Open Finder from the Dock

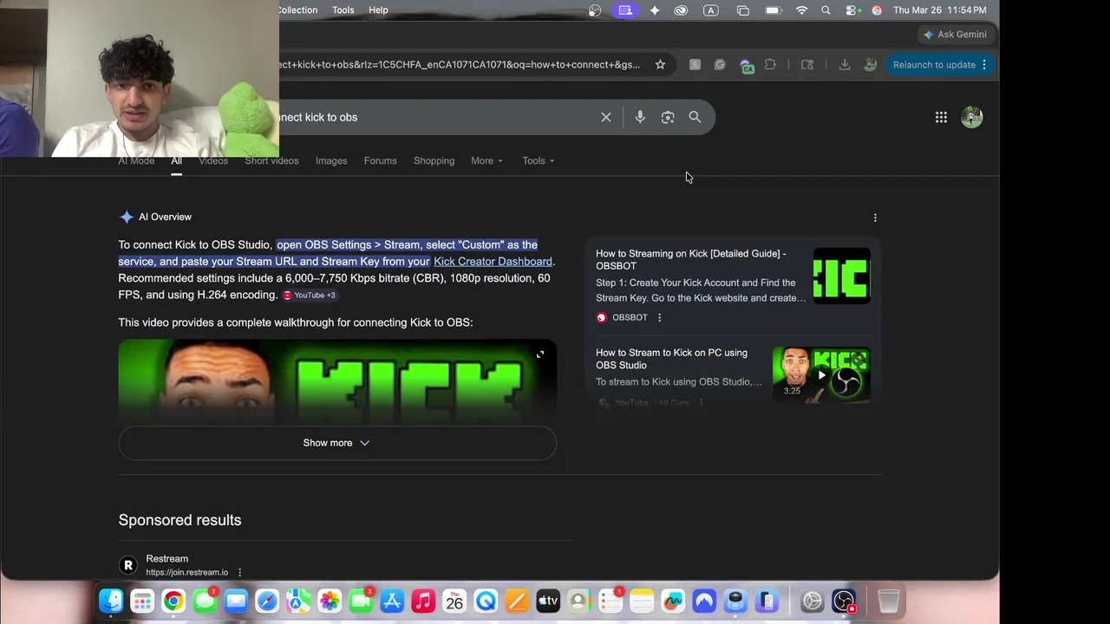111,601
